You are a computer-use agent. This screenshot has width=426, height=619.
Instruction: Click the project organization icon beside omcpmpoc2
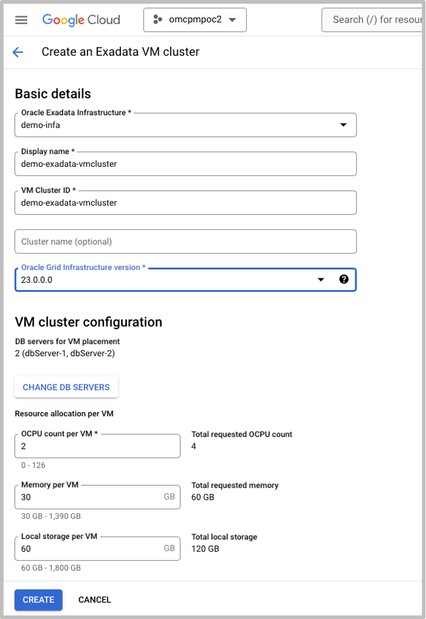pyautogui.click(x=157, y=19)
